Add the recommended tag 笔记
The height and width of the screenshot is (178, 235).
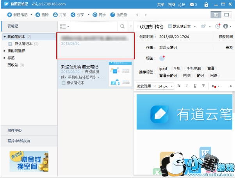pyautogui.click(x=200, y=76)
